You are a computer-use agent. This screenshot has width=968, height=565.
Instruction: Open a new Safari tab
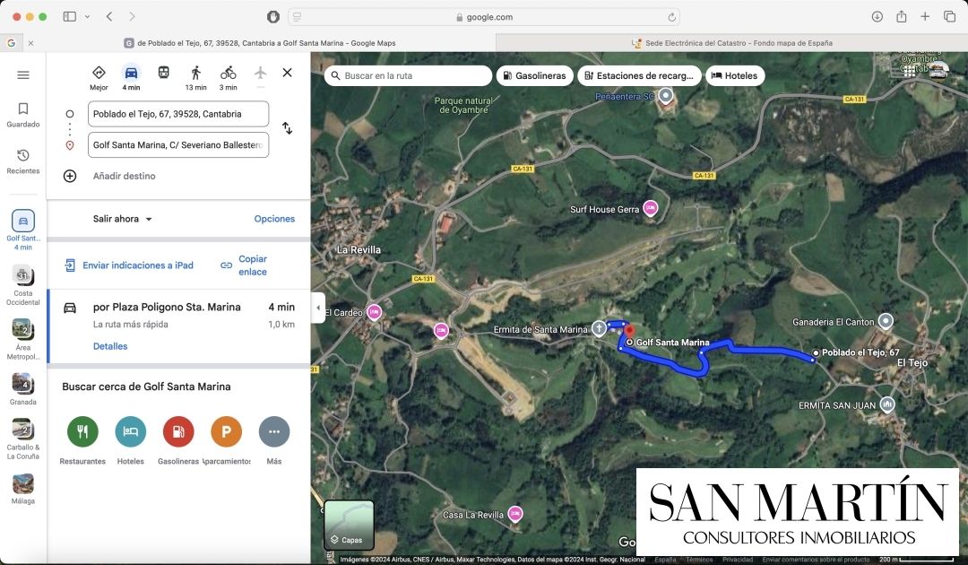[925, 17]
